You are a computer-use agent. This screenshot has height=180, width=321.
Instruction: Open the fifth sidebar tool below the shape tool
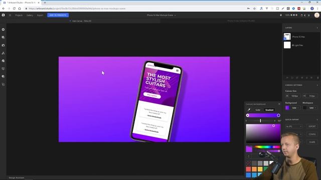click(x=4, y=61)
